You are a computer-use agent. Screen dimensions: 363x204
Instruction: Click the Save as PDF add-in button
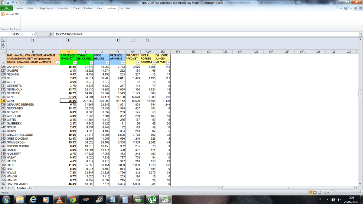[10, 14]
